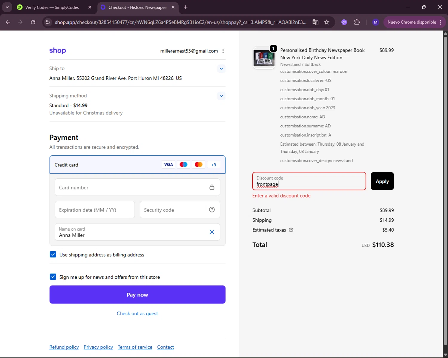448x358 pixels.
Task: Expand the Shipping method section
Action: (221, 96)
